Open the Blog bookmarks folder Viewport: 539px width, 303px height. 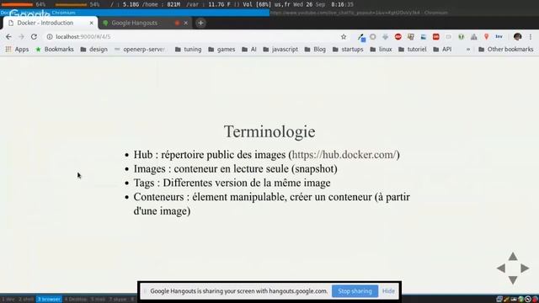pos(315,49)
